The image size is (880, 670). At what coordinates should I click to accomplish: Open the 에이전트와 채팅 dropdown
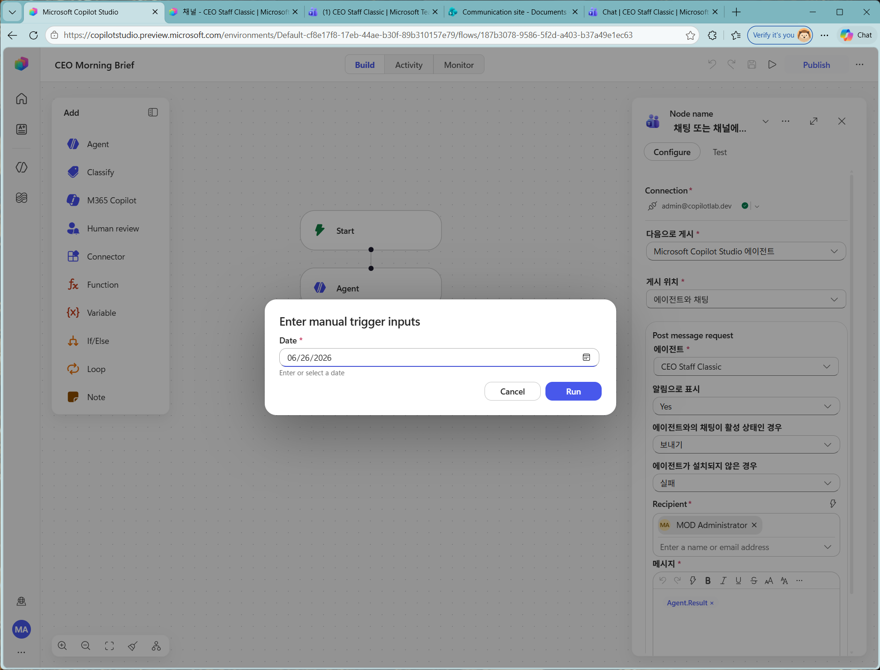click(746, 299)
